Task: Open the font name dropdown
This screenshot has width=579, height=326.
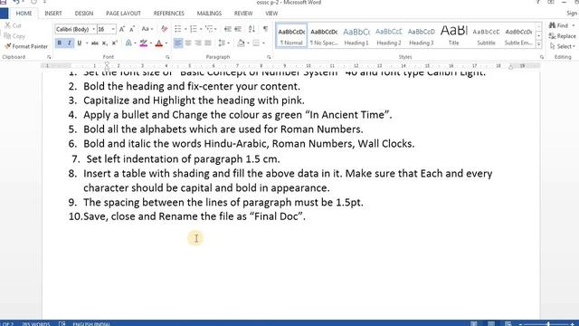Action: (x=94, y=29)
